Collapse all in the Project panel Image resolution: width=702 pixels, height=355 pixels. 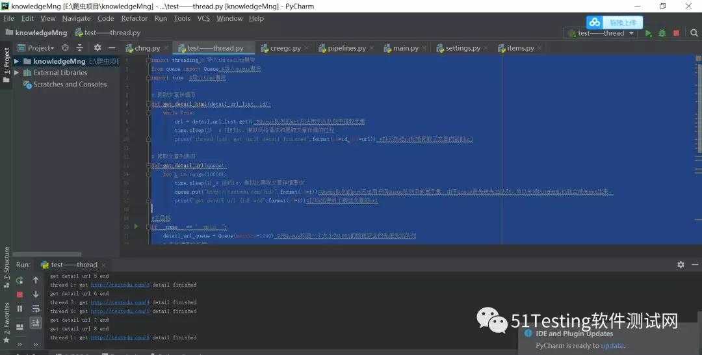[x=80, y=48]
